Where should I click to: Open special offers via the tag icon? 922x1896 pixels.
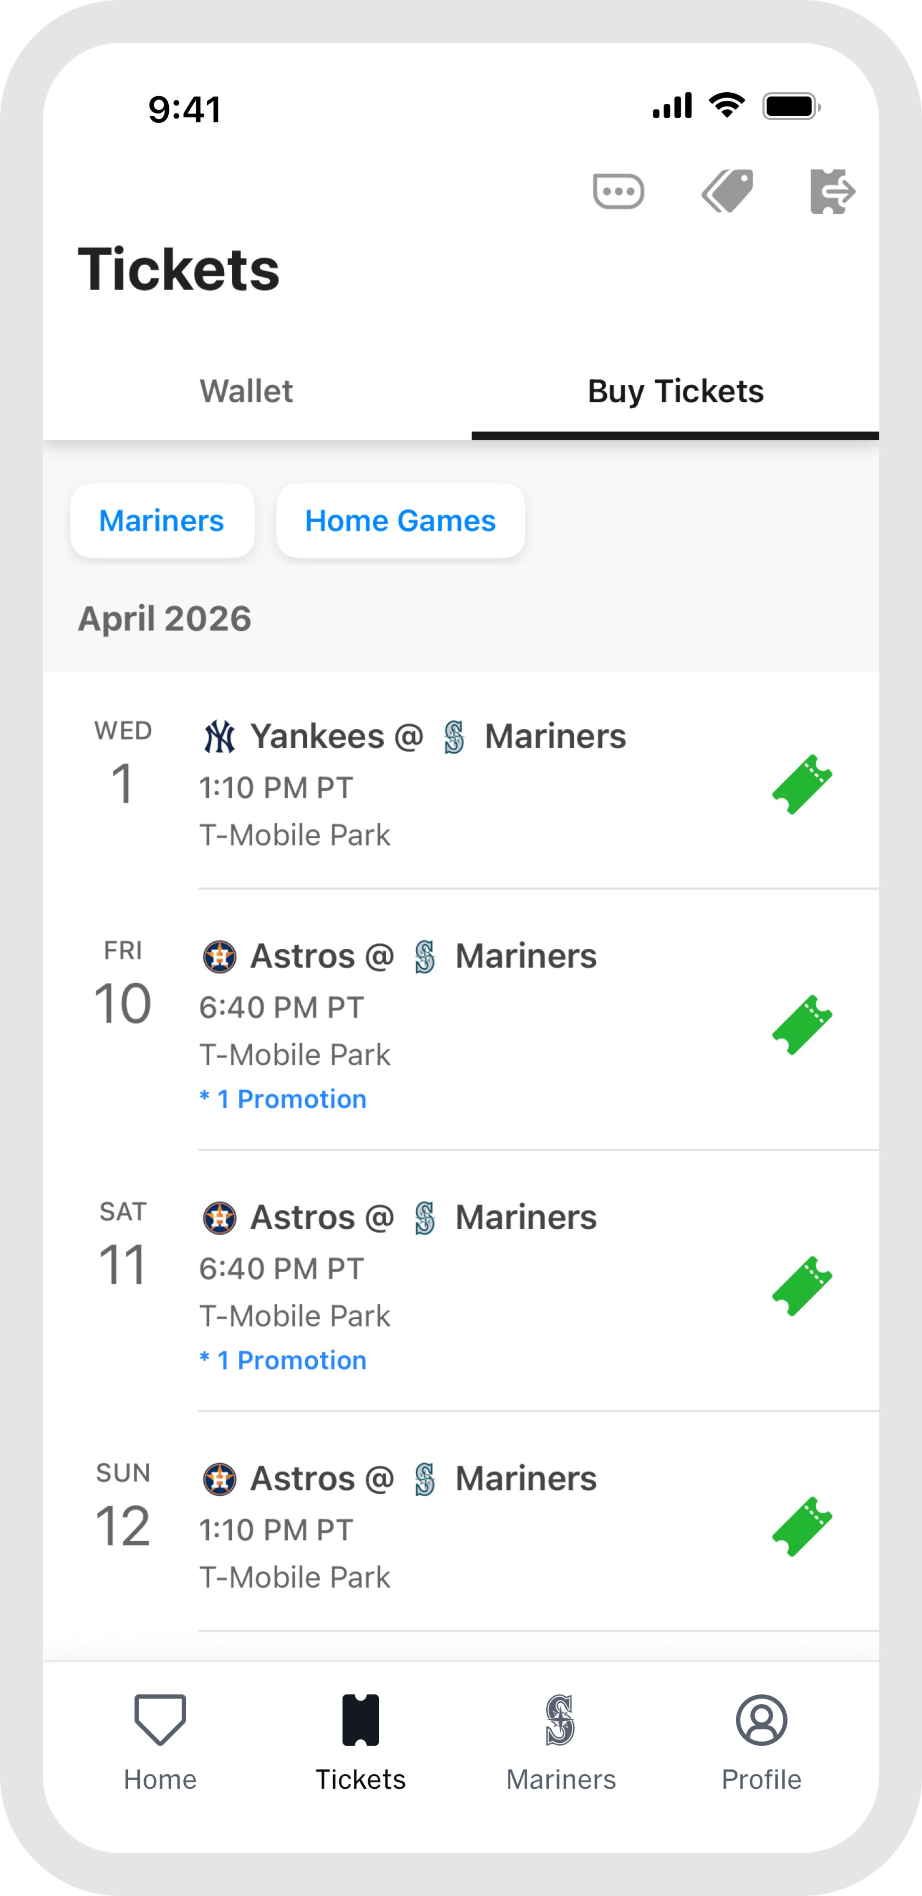(x=728, y=190)
